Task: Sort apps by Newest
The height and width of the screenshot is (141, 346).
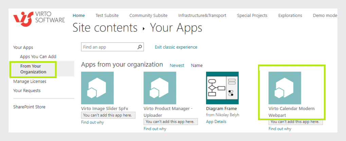Action: [177, 65]
